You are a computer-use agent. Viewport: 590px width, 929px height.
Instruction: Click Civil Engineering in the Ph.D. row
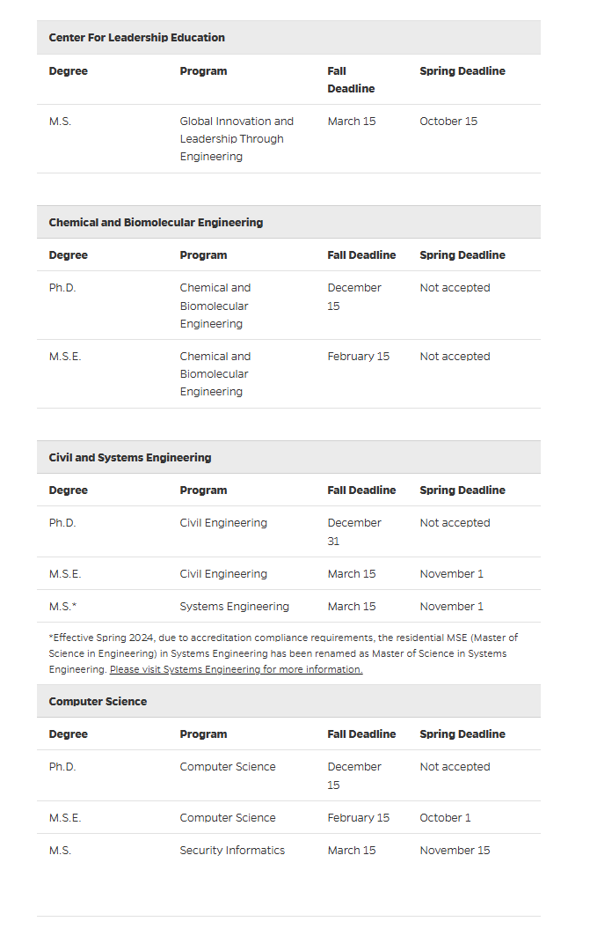[x=223, y=523]
